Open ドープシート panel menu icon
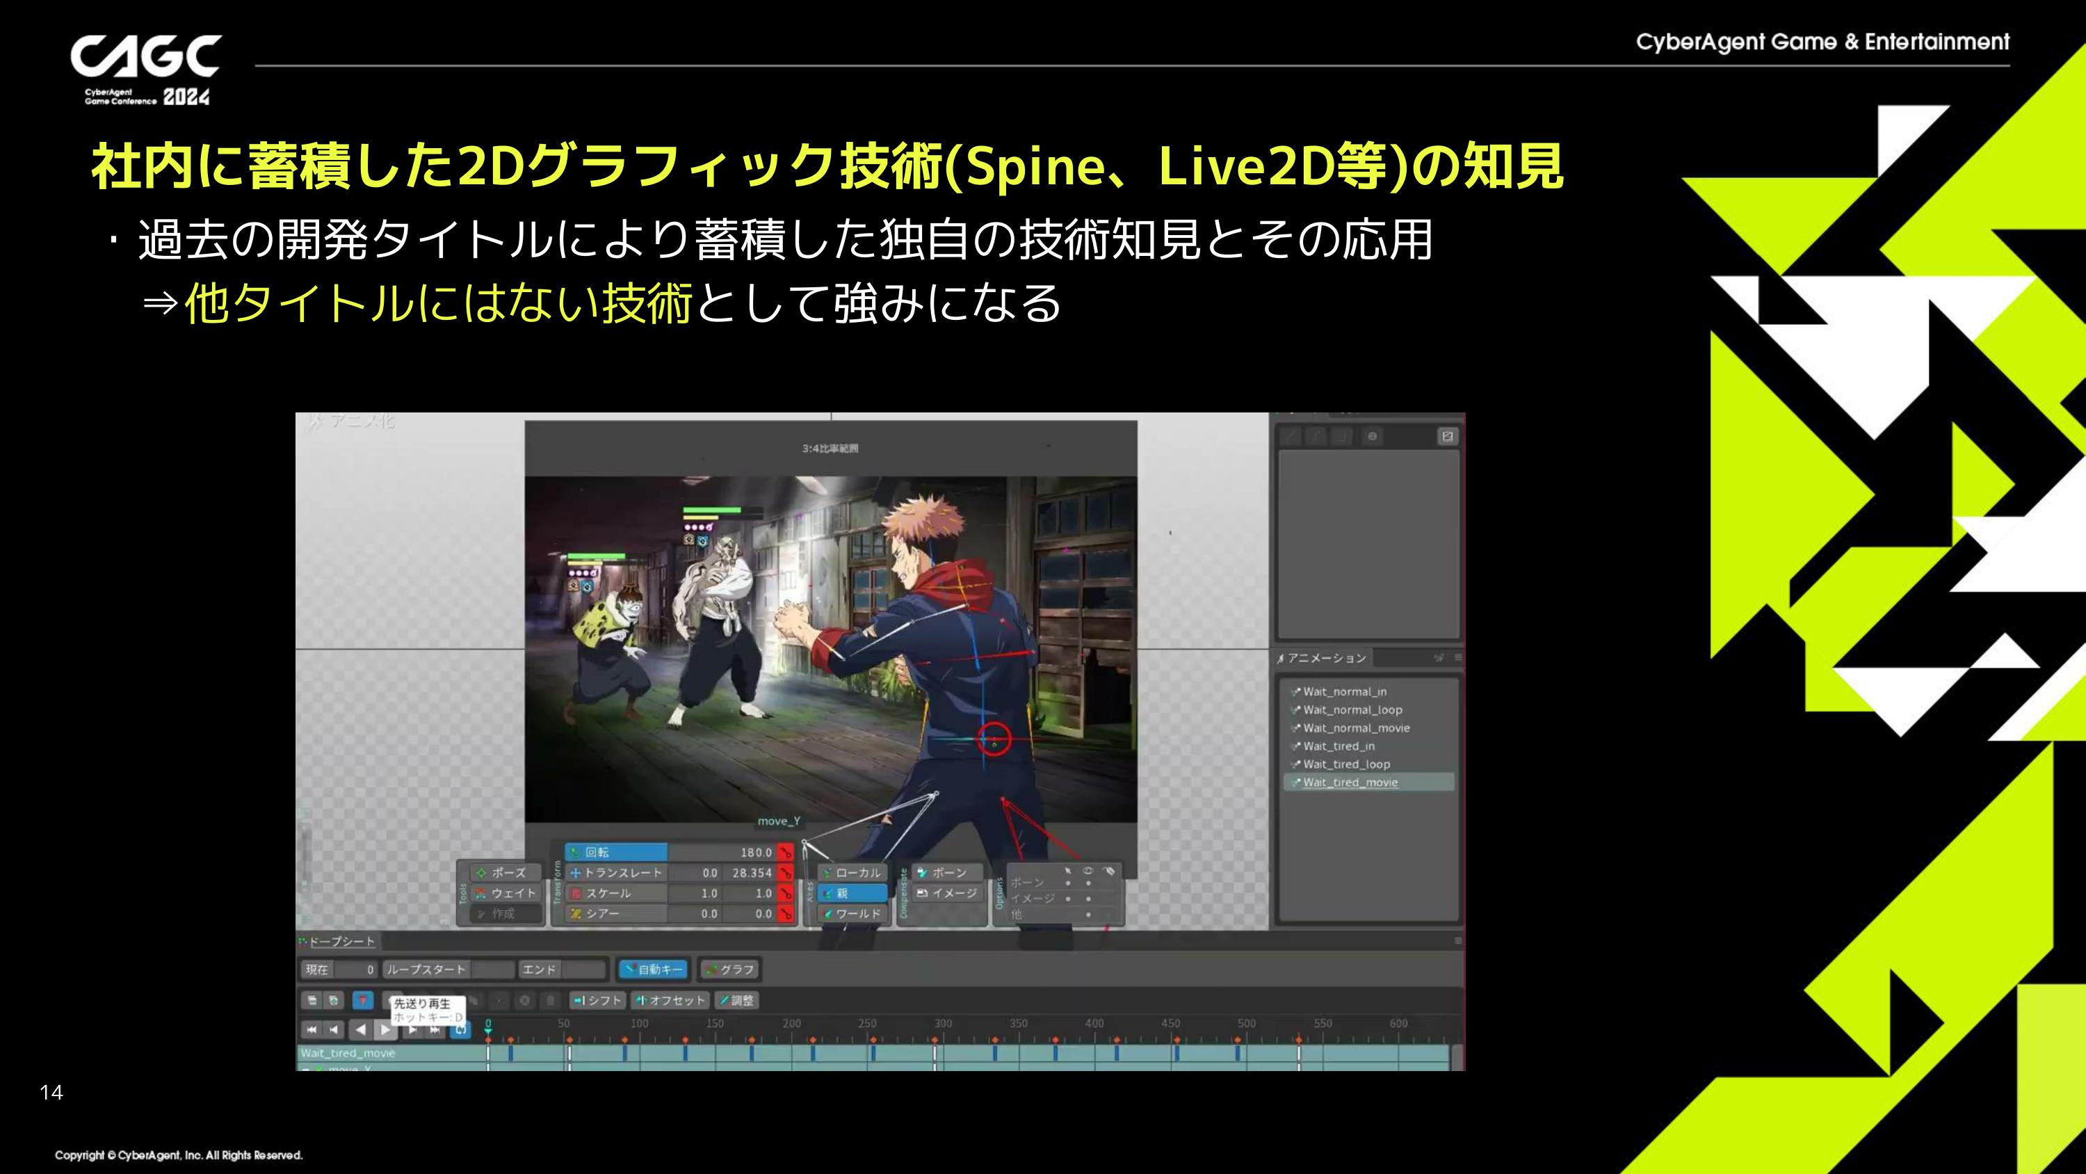Image resolution: width=2086 pixels, height=1174 pixels. click(1457, 940)
